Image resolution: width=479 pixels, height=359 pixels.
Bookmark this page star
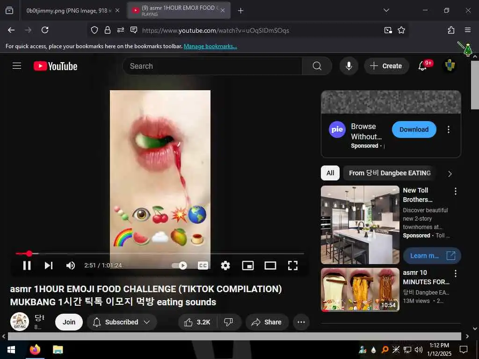[401, 30]
